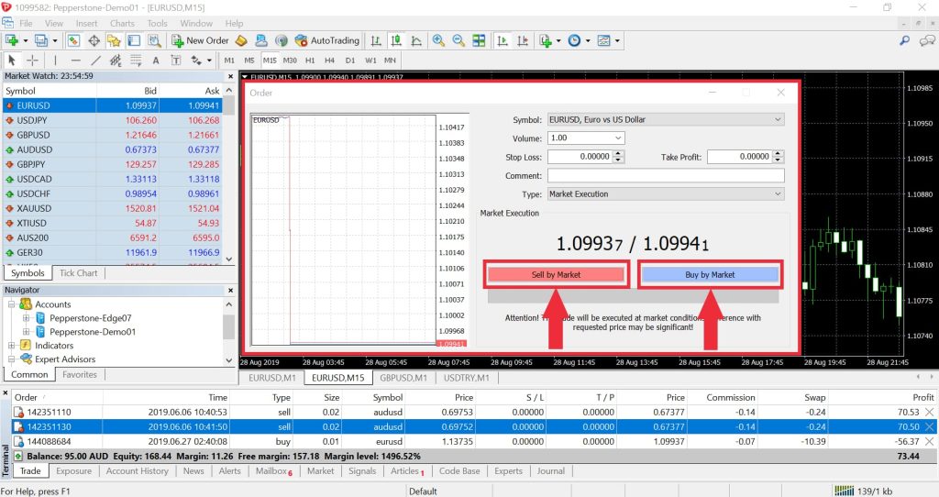Switch chart to M5 timeframe
The height and width of the screenshot is (497, 939).
[249, 60]
